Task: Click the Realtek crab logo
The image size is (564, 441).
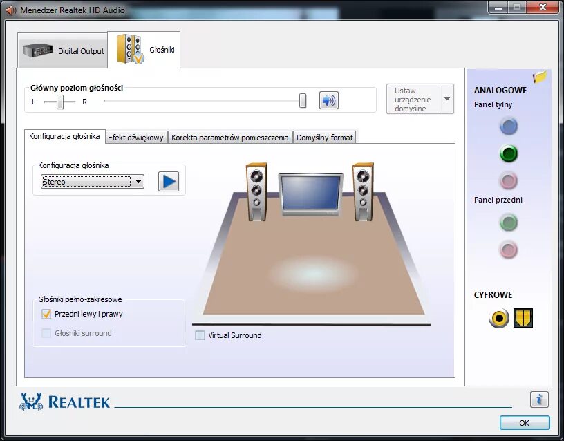Action: 31,402
